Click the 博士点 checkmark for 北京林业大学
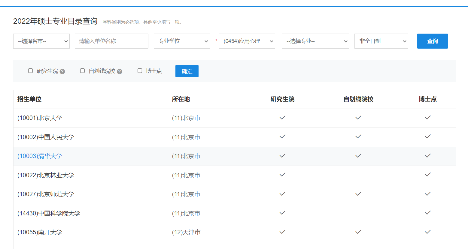This screenshot has width=468, height=249. [x=428, y=175]
